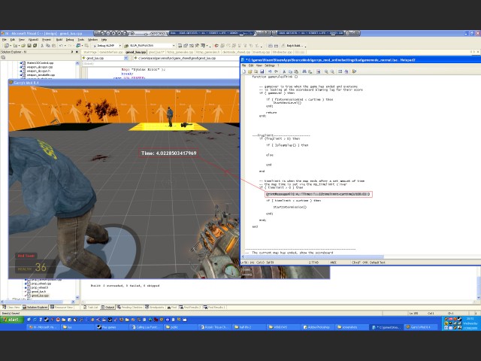Image resolution: width=481 pixels, height=361 pixels.
Task: Click the Save All icon in Visual Studio toolbar
Action: click(35, 46)
